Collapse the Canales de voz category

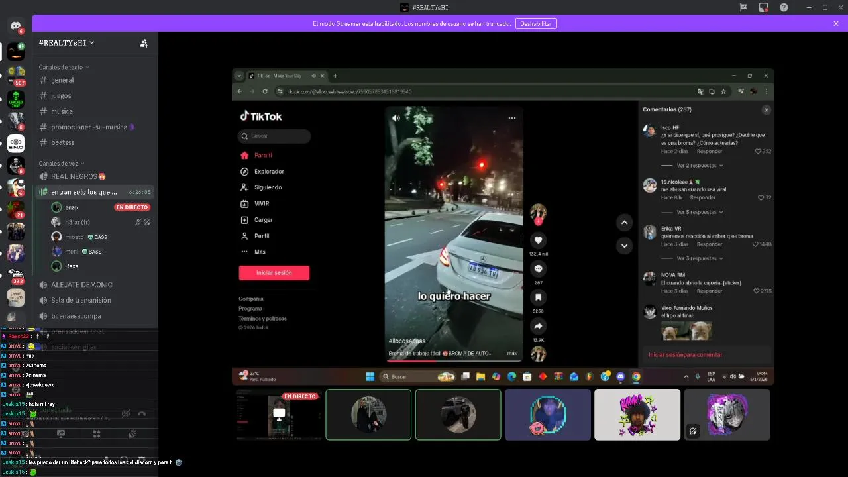click(x=62, y=163)
